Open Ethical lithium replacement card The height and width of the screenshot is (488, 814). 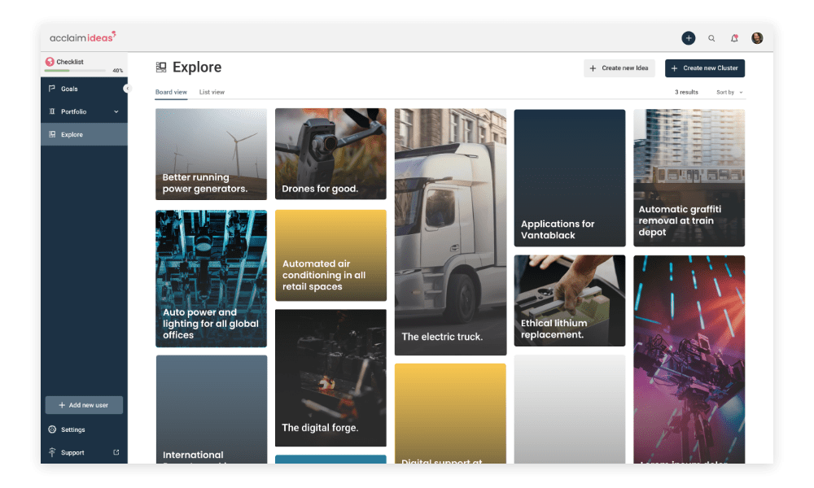(x=570, y=300)
